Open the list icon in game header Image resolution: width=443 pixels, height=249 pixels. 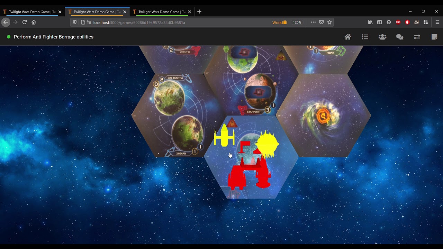pos(365,37)
